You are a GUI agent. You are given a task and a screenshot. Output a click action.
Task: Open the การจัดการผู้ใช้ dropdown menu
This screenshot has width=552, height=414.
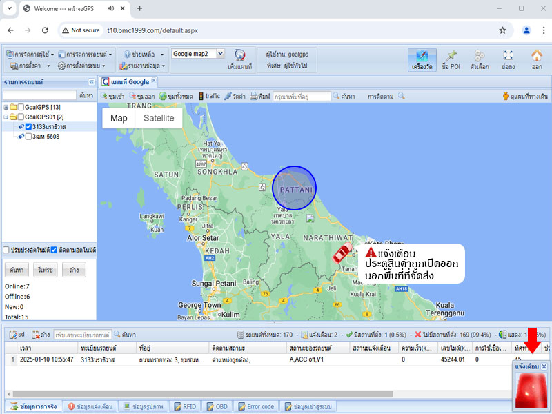[30, 55]
